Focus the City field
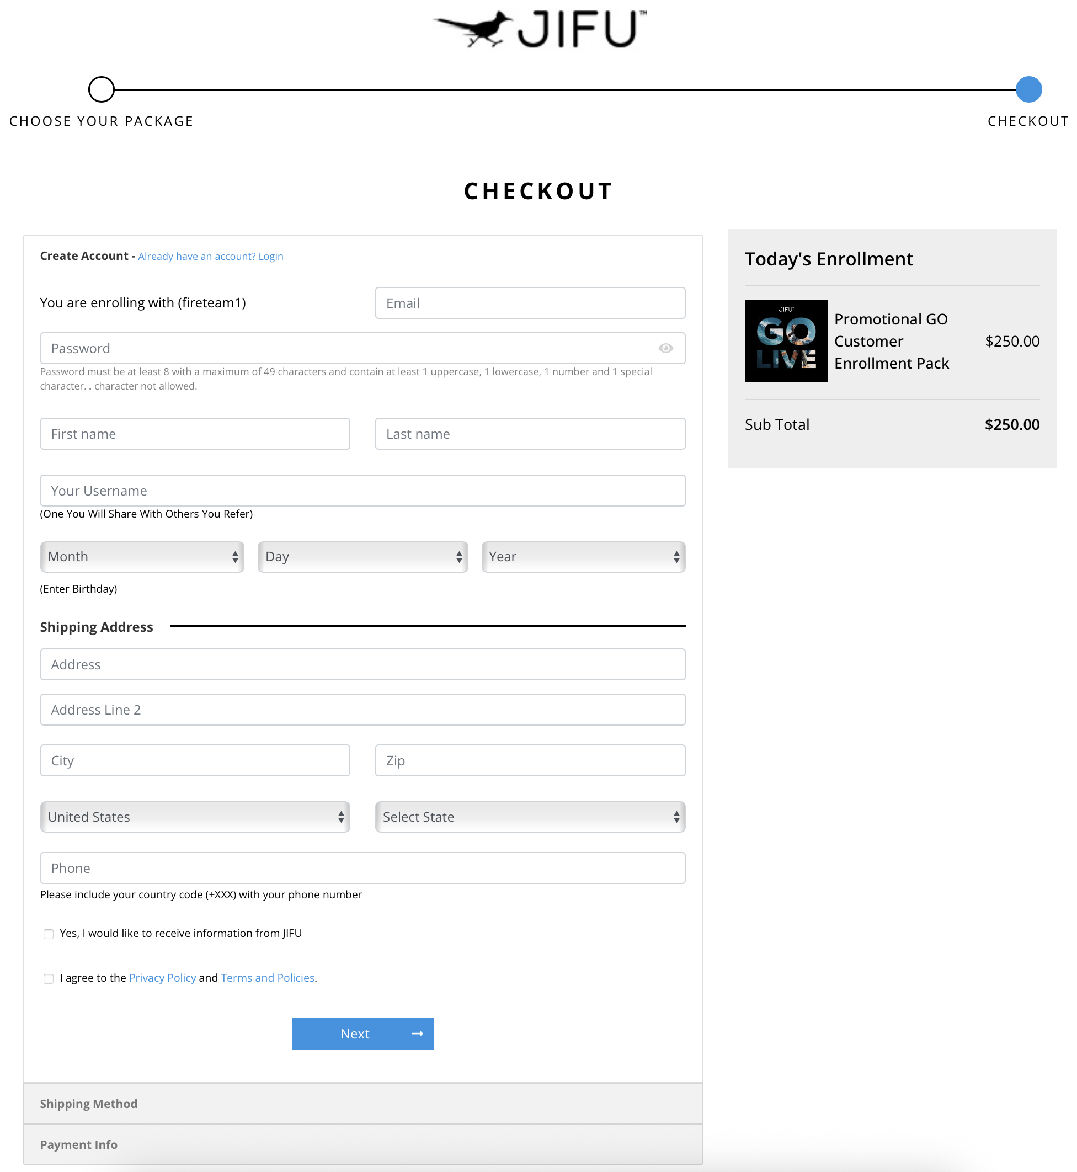The width and height of the screenshot is (1077, 1172). click(195, 760)
